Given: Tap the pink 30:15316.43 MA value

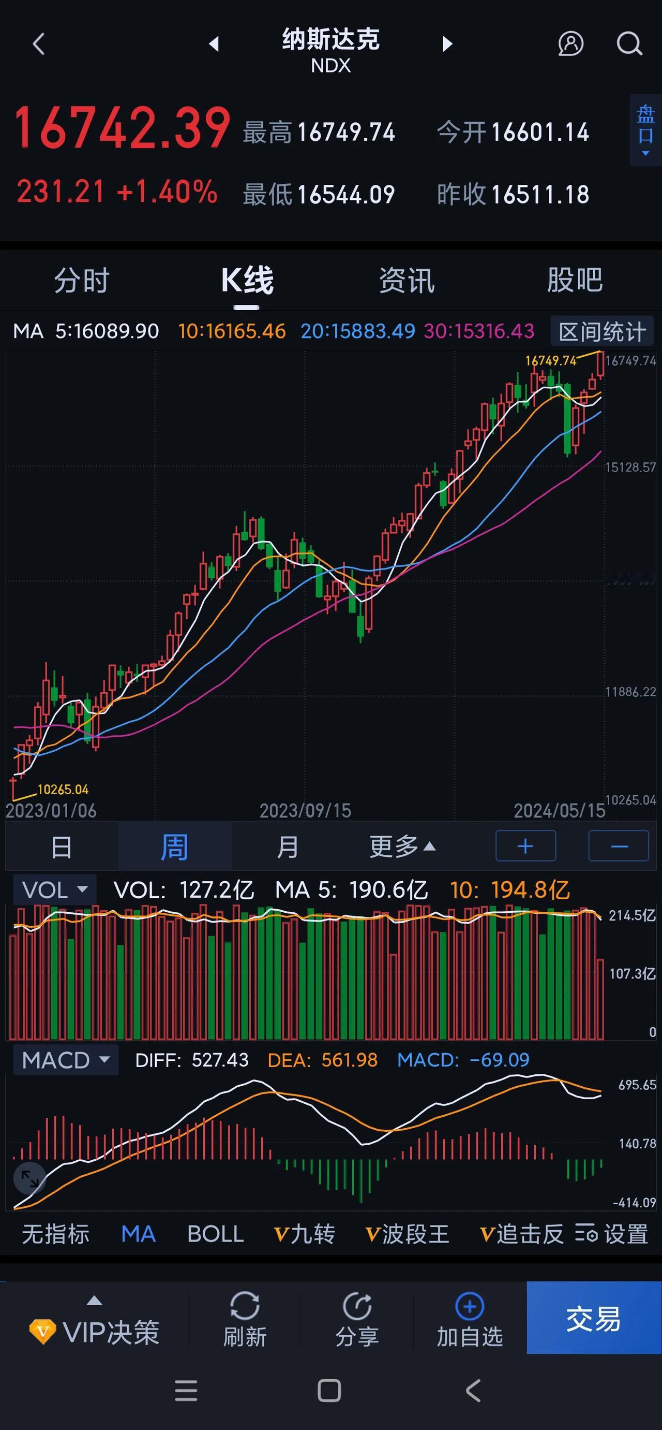Looking at the screenshot, I should click(479, 331).
